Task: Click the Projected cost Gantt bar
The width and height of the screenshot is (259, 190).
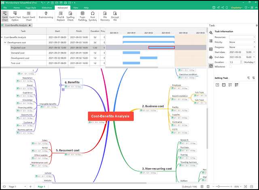Action: (161, 48)
